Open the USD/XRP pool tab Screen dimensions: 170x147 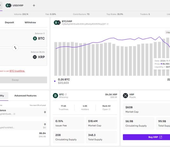click(x=15, y=5)
